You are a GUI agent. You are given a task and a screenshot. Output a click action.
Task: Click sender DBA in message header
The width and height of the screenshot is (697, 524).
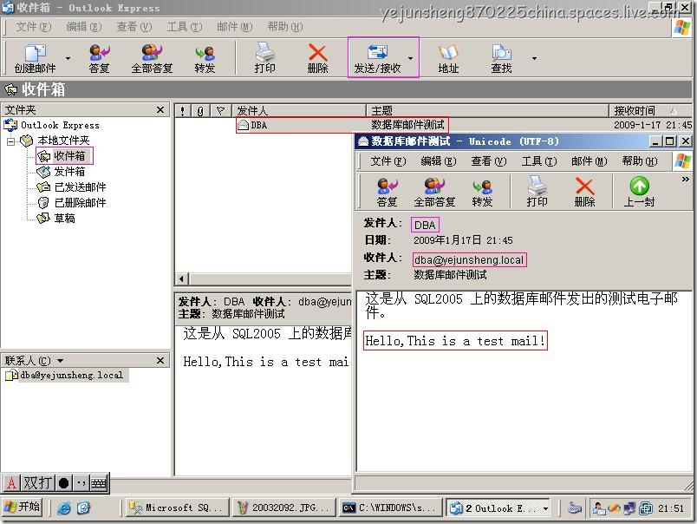click(x=425, y=225)
